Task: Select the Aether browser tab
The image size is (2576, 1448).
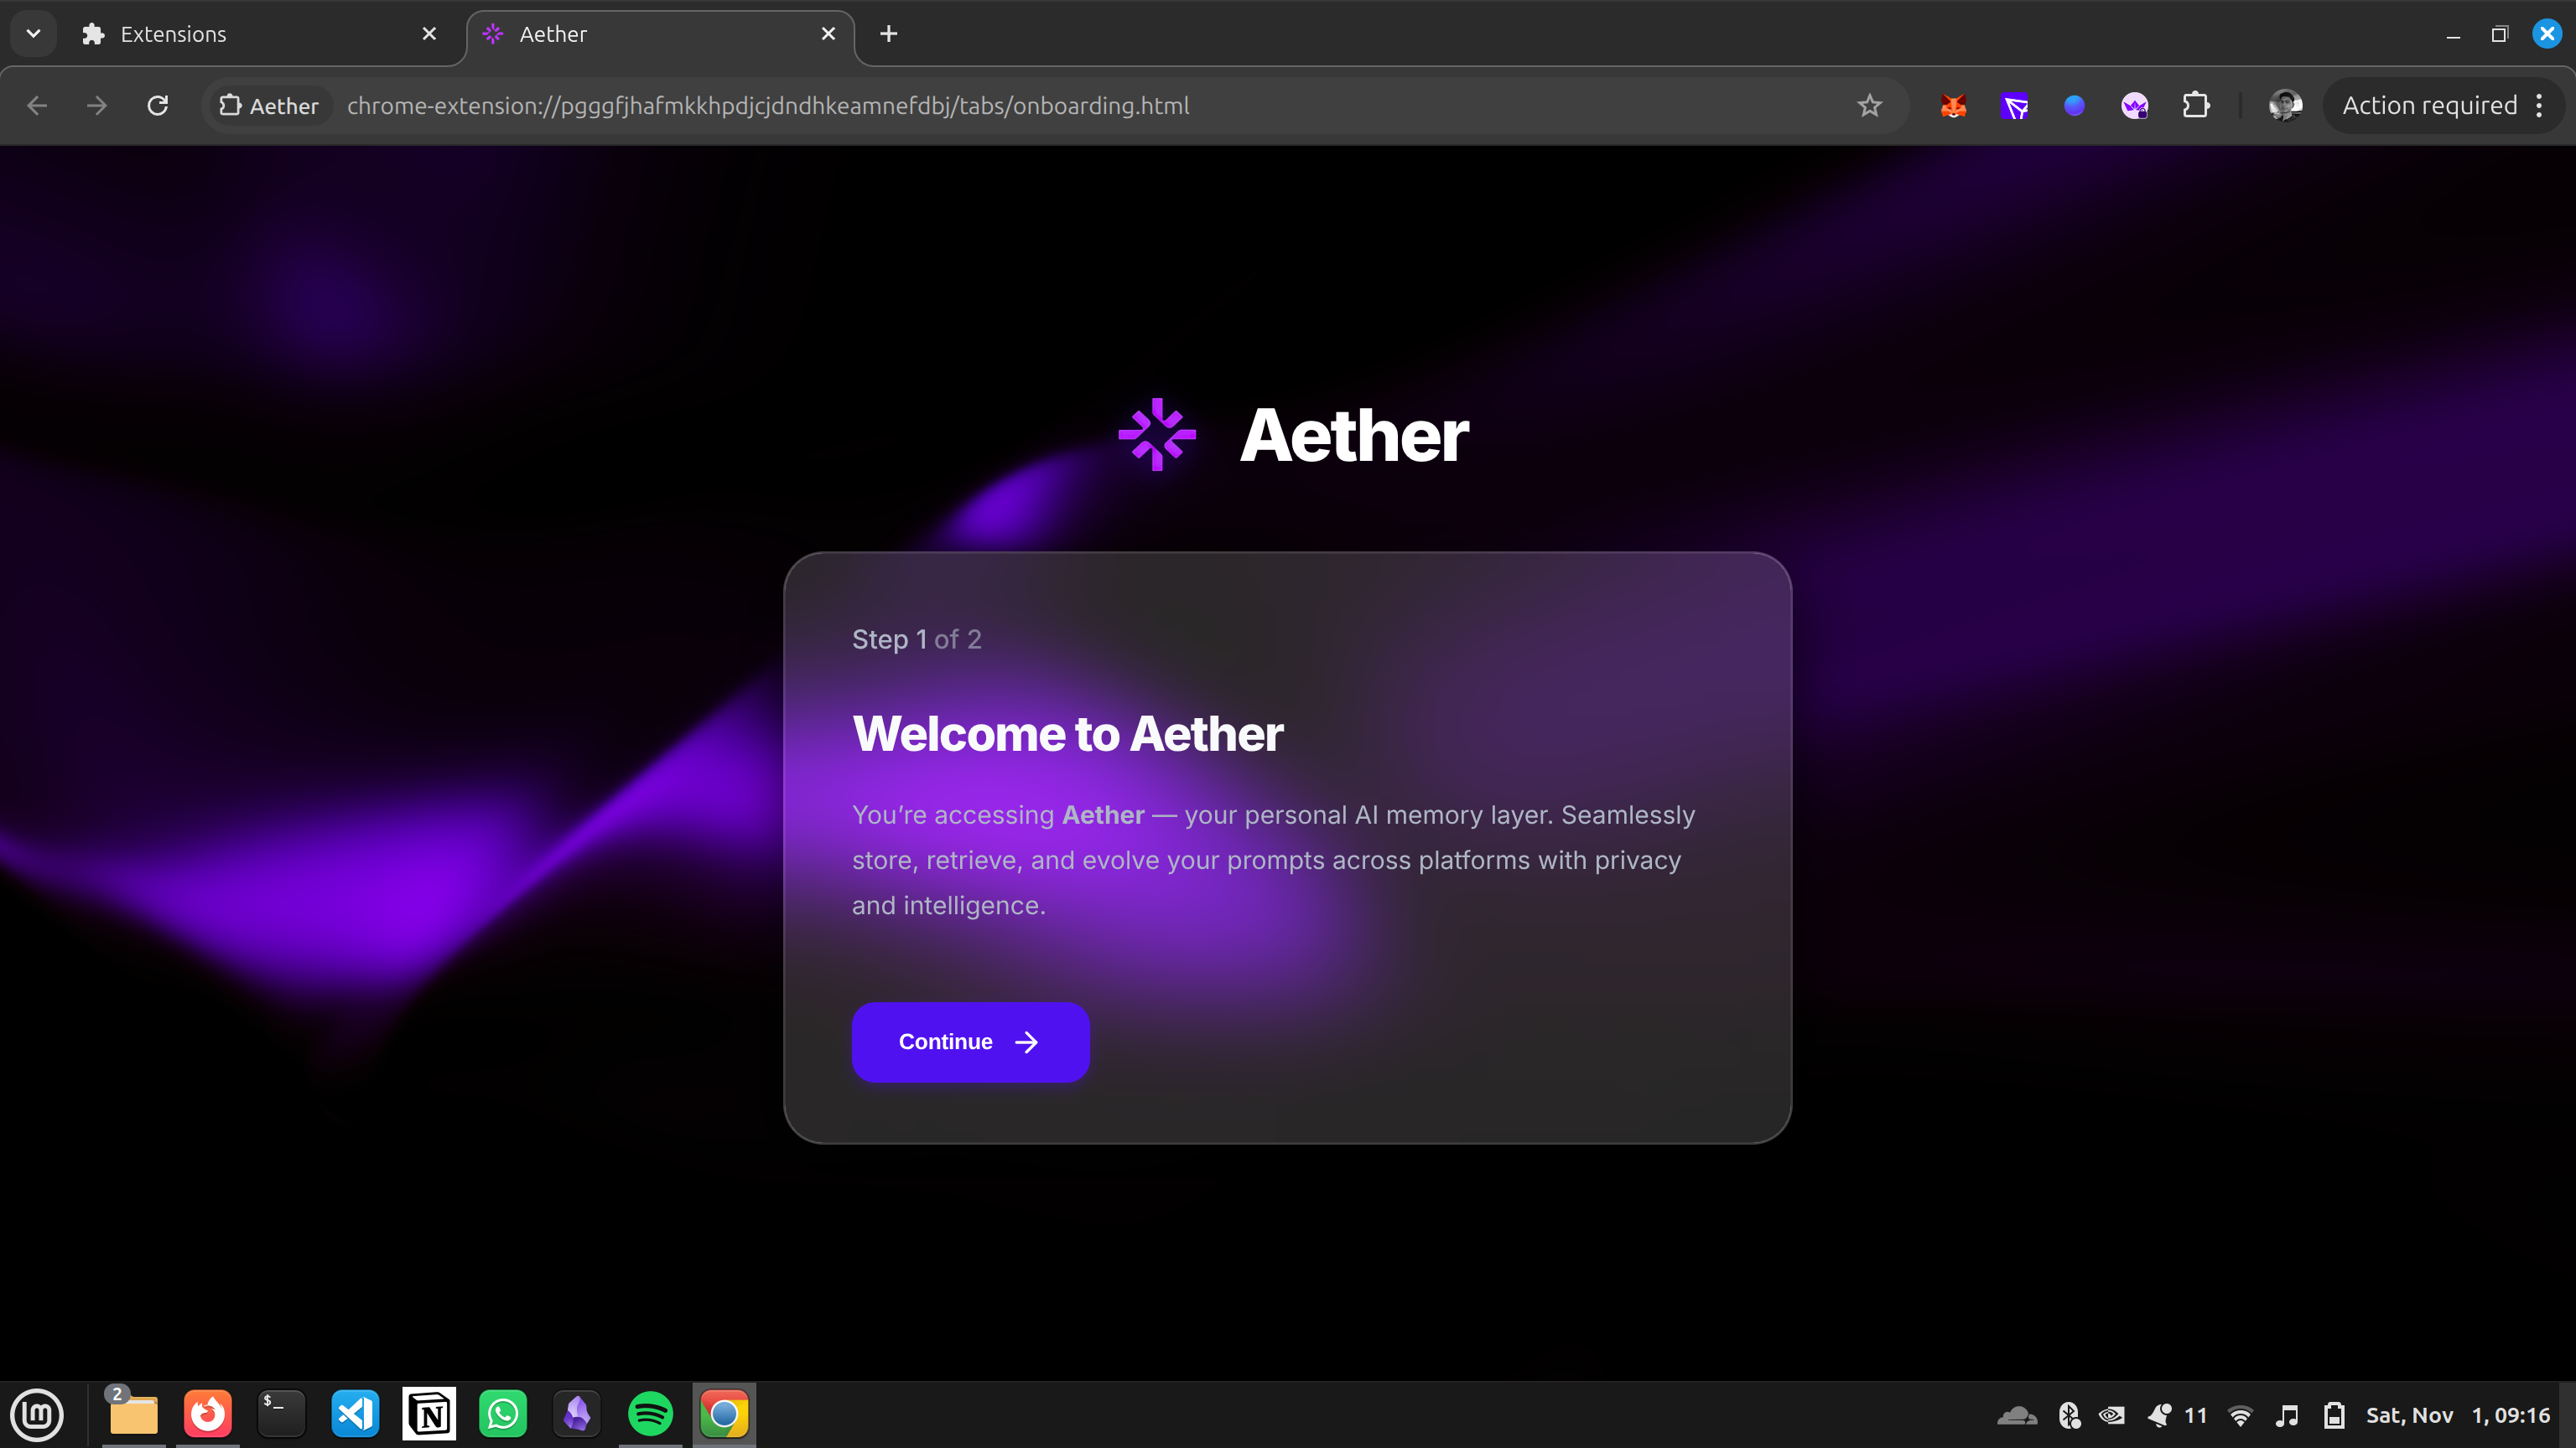Action: 650,34
